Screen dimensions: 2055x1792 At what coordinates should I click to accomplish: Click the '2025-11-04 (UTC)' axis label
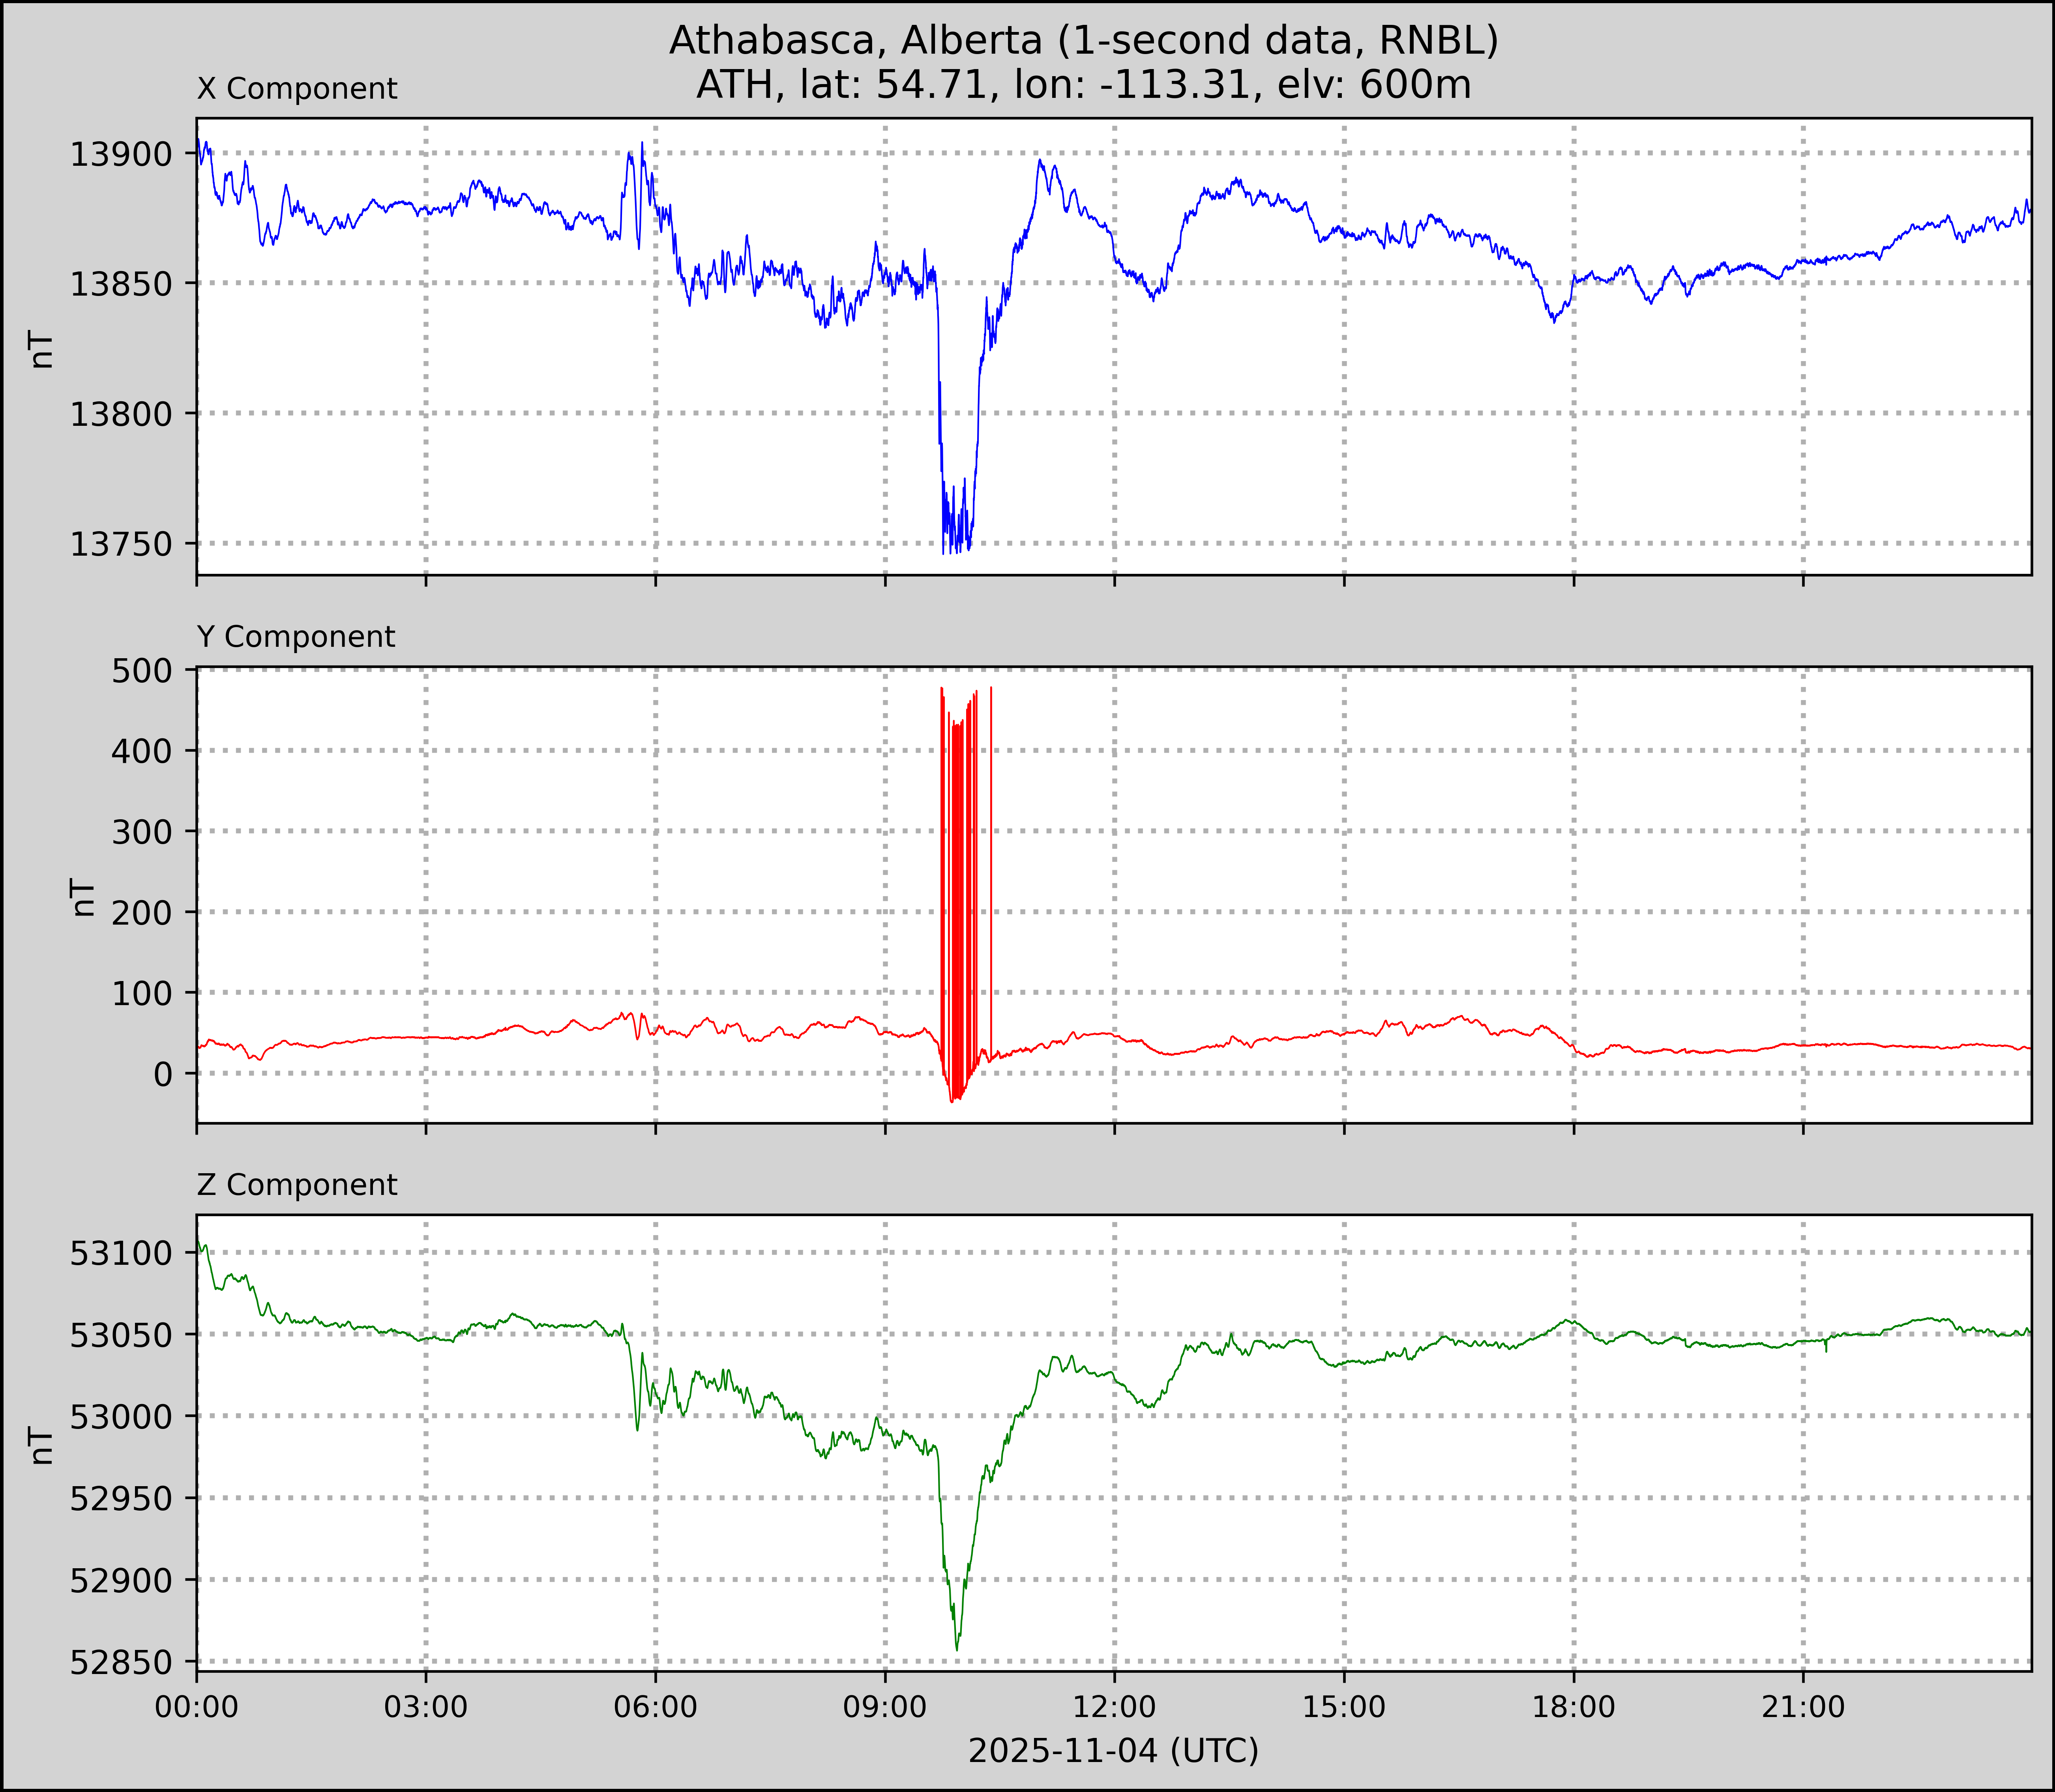1113,1751
